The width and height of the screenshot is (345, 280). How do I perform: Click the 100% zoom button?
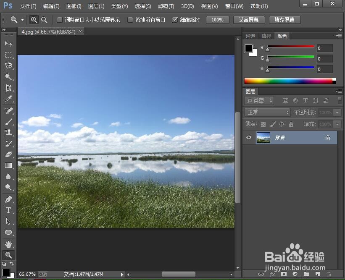point(217,20)
